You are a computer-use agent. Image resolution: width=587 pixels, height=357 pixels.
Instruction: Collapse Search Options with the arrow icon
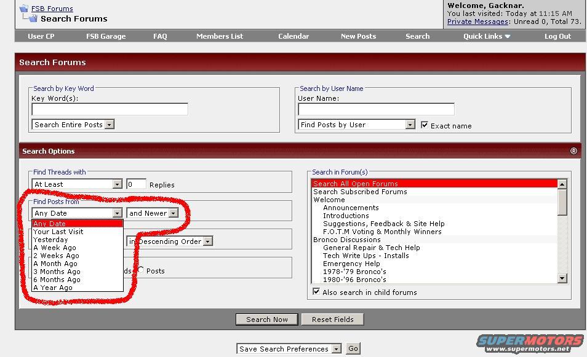(x=573, y=151)
